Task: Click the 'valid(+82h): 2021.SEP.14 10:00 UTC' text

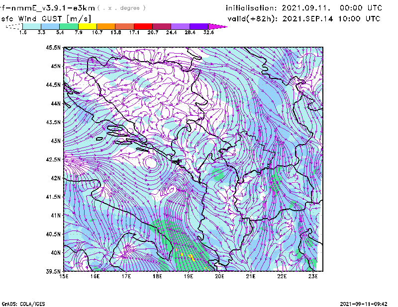Action: click(304, 18)
